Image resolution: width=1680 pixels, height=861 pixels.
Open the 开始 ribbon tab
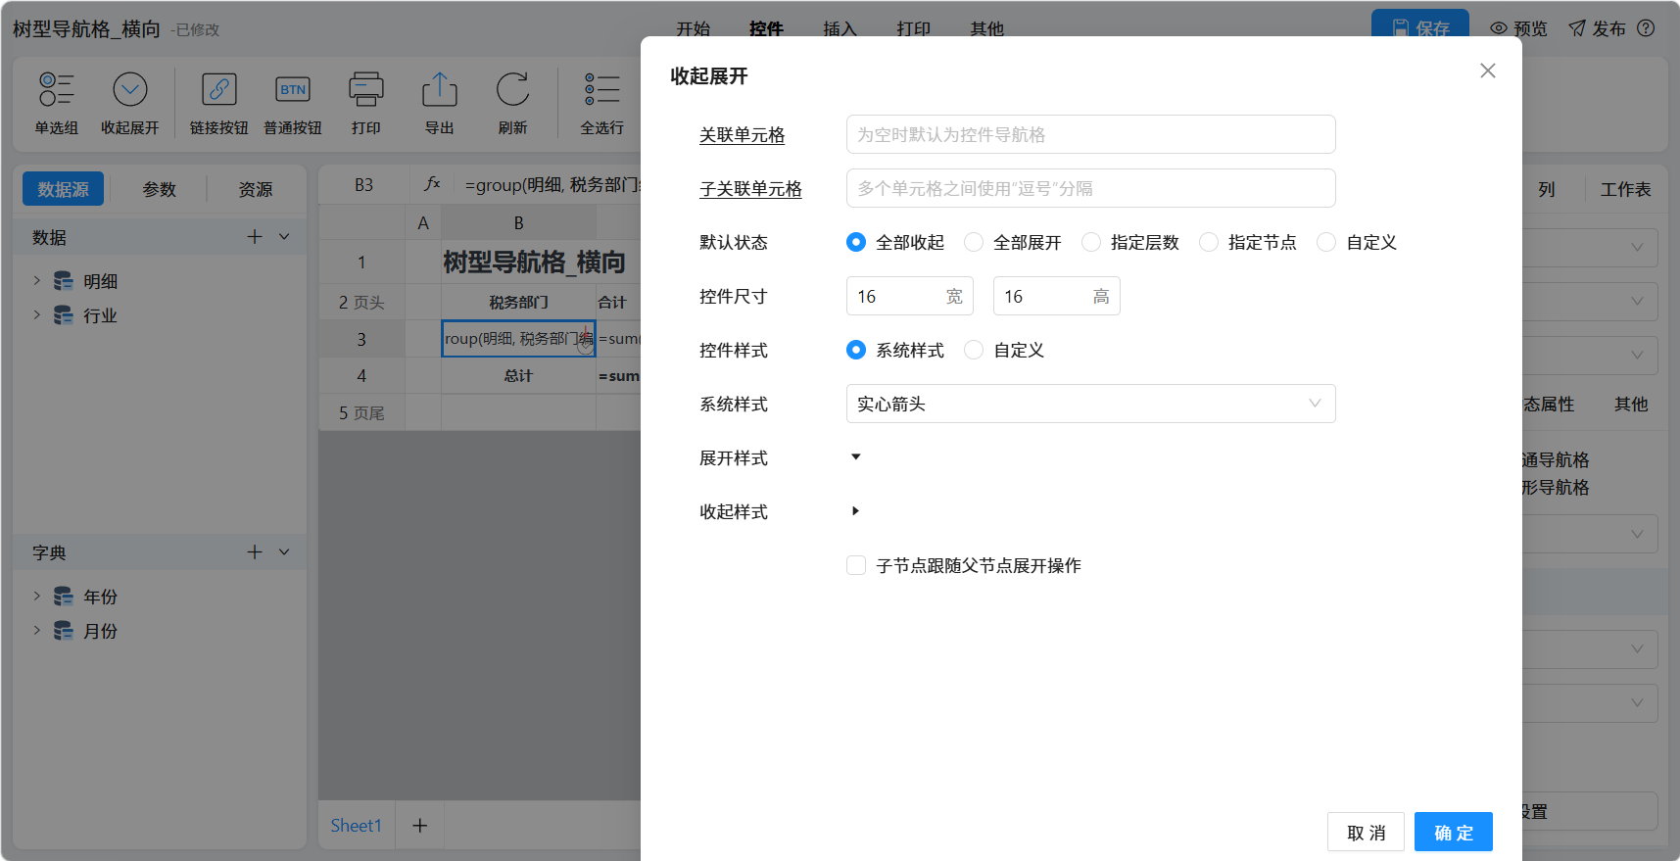[693, 28]
